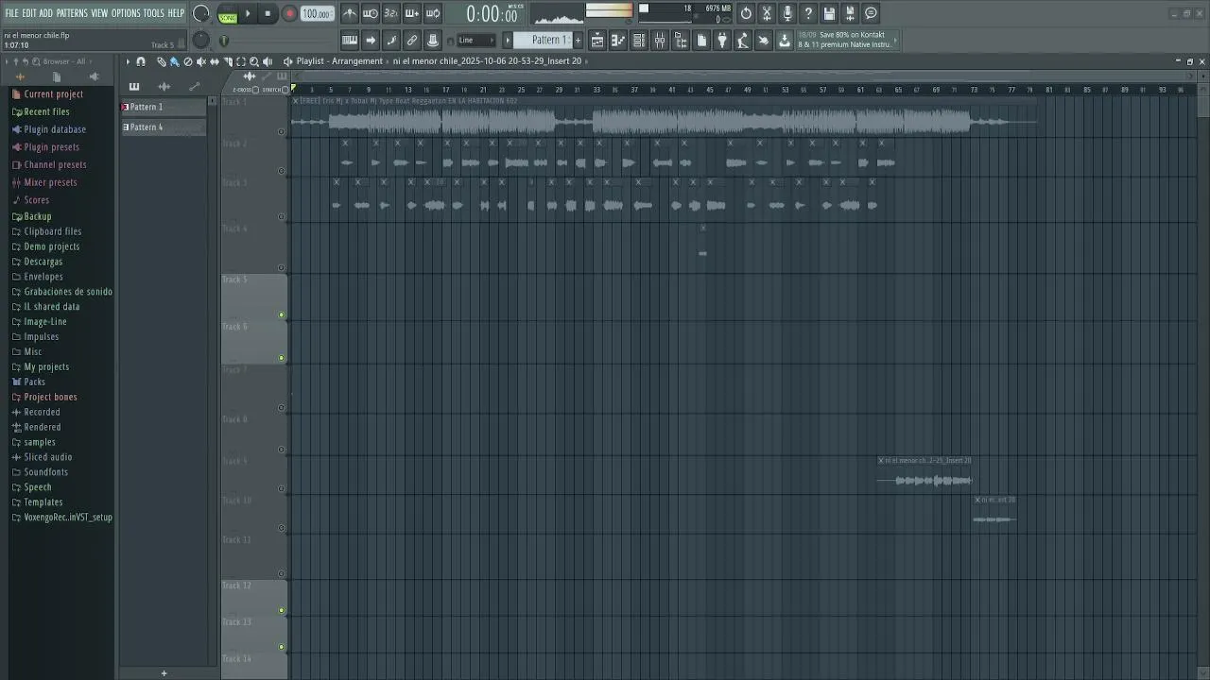Open the mixer icon
Screen dimensions: 1210x680
[x=660, y=40]
